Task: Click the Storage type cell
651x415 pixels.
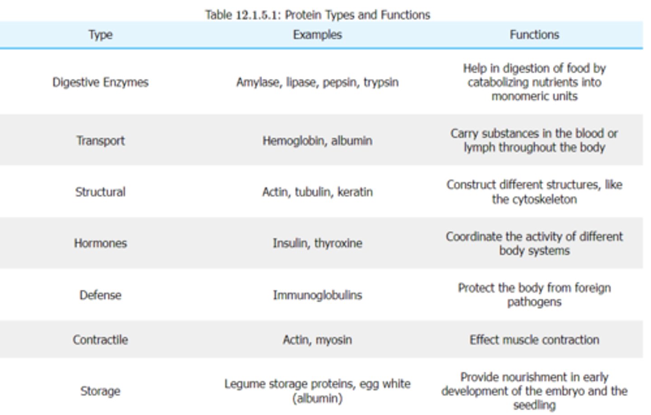Action: click(100, 391)
